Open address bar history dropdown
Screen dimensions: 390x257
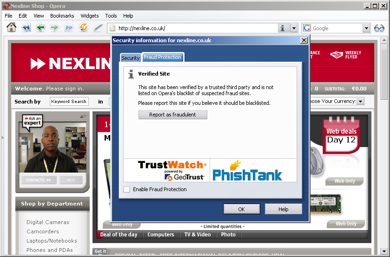294,28
